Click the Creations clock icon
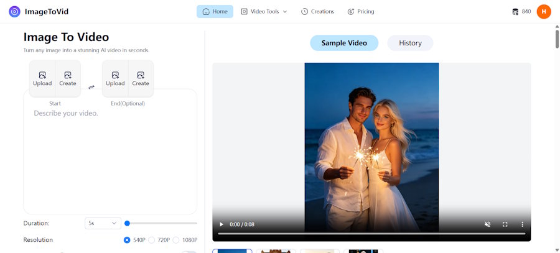 [x=304, y=11]
